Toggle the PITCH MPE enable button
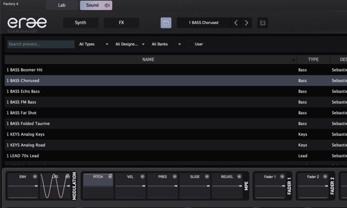The height and width of the screenshot is (208, 347). 110,176
